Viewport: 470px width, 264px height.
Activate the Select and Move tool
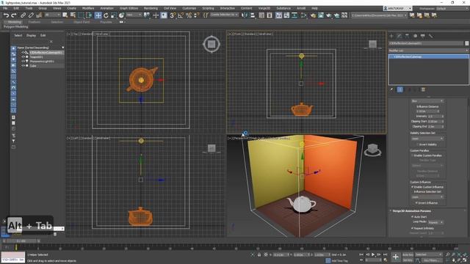tap(98, 15)
